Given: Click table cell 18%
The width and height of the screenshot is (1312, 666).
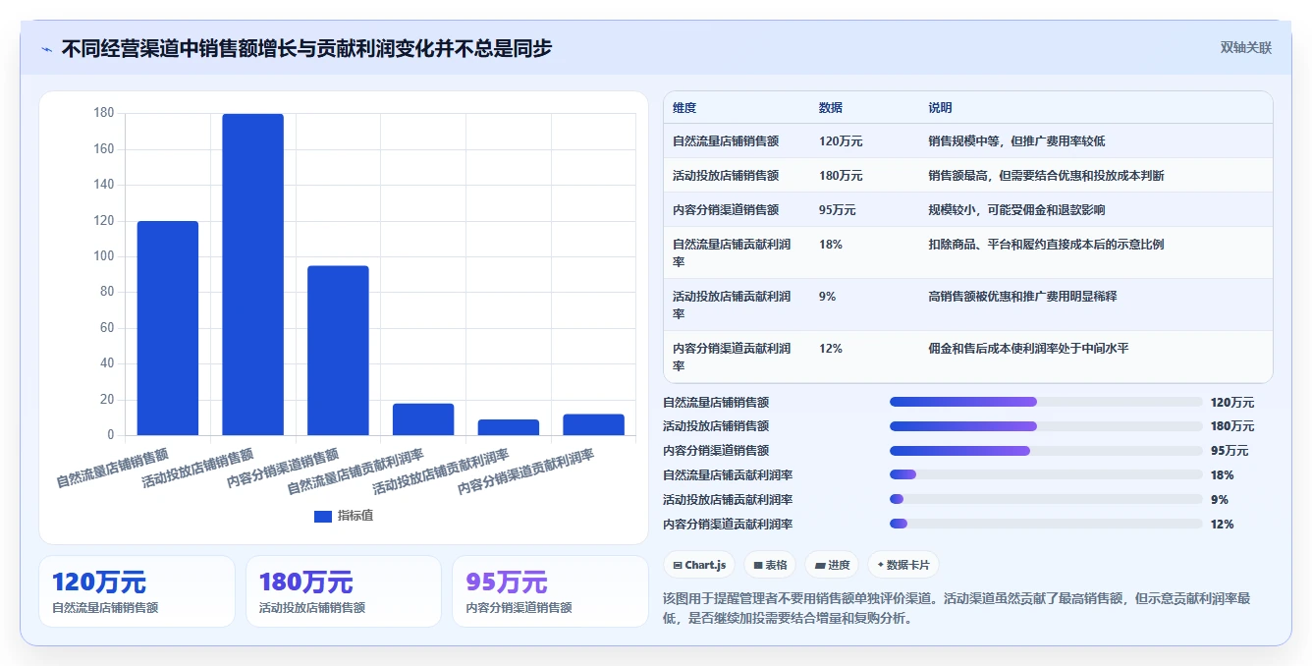Looking at the screenshot, I should [x=831, y=245].
